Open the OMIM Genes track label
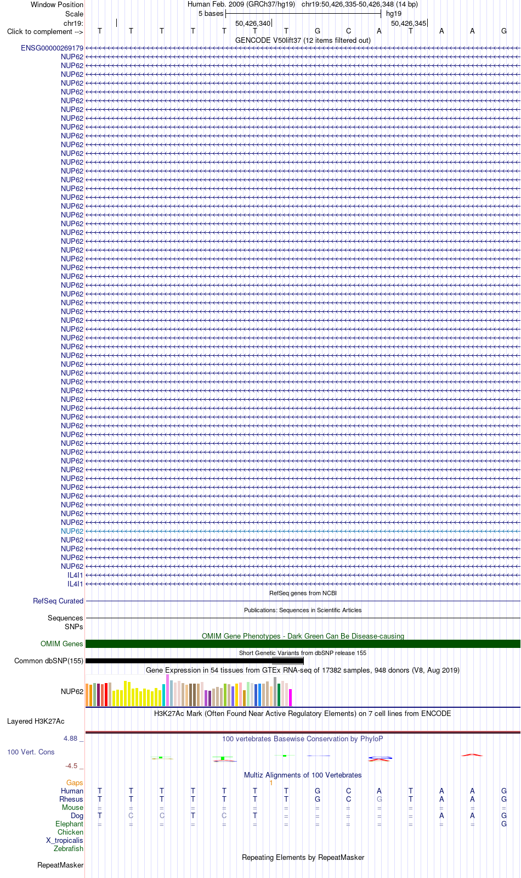 [x=62, y=644]
